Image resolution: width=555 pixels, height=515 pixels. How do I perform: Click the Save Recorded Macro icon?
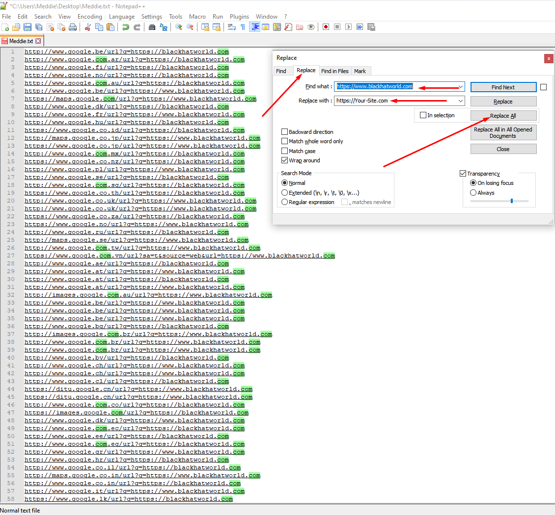(371, 27)
